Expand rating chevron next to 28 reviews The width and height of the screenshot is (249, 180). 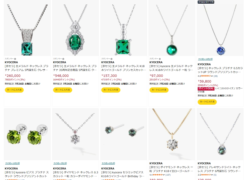(x=212, y=76)
